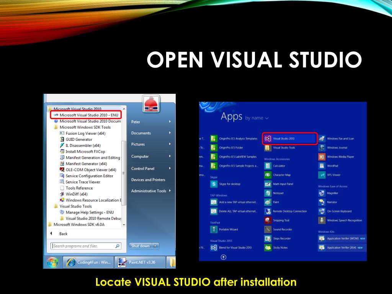Expand Pictures submenu arrow
This screenshot has height=294, width=392.
pos(170,144)
